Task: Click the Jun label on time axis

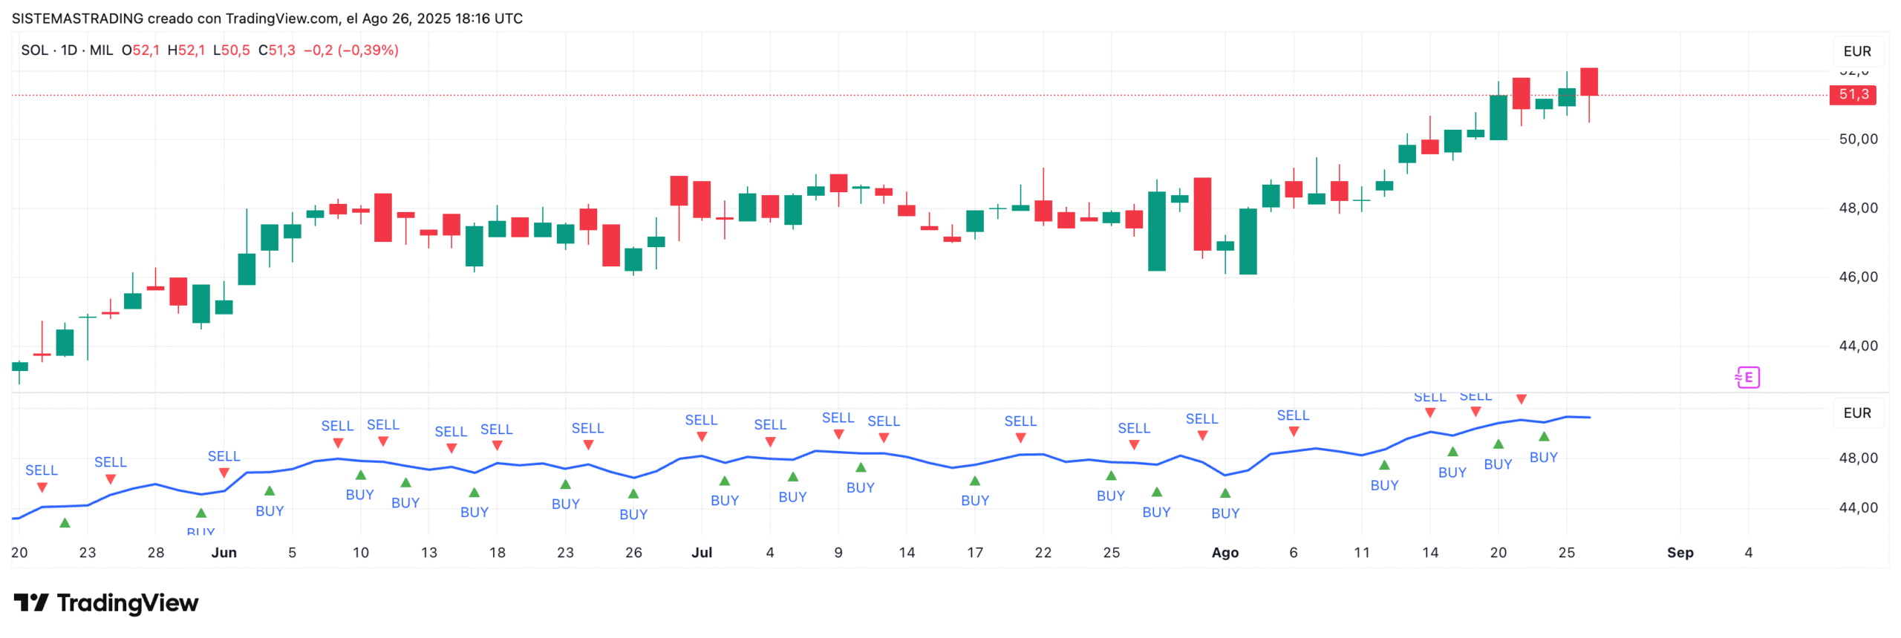Action: point(224,553)
